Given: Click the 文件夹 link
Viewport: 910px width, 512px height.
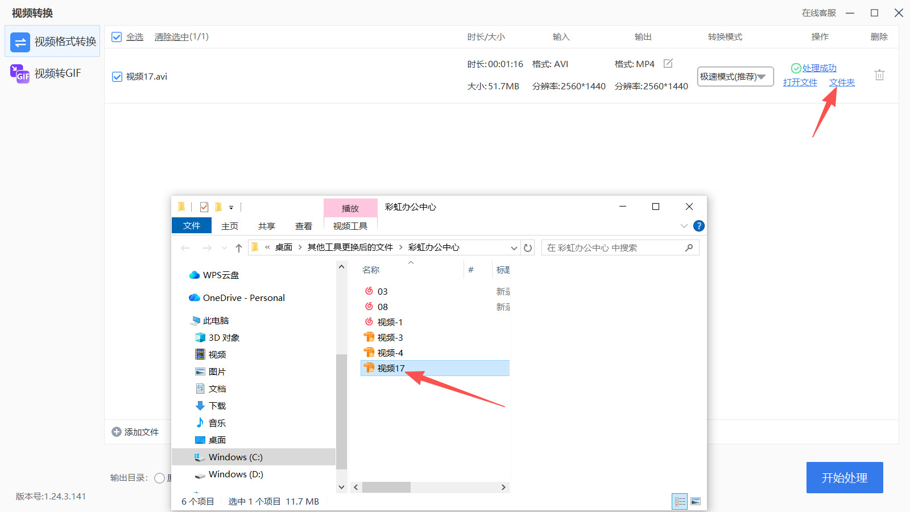Looking at the screenshot, I should (x=842, y=82).
